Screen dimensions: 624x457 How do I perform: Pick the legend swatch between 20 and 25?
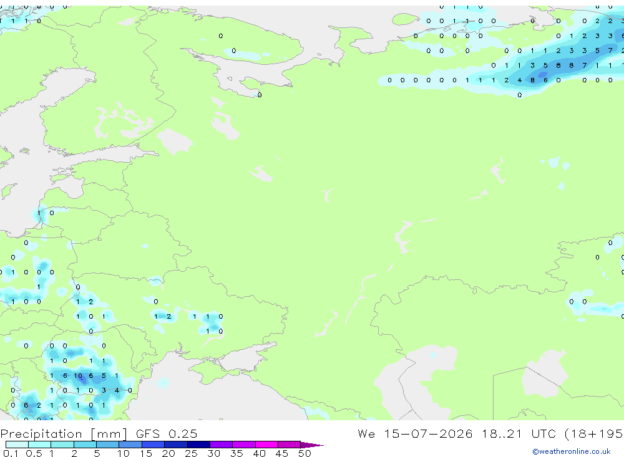176,445
